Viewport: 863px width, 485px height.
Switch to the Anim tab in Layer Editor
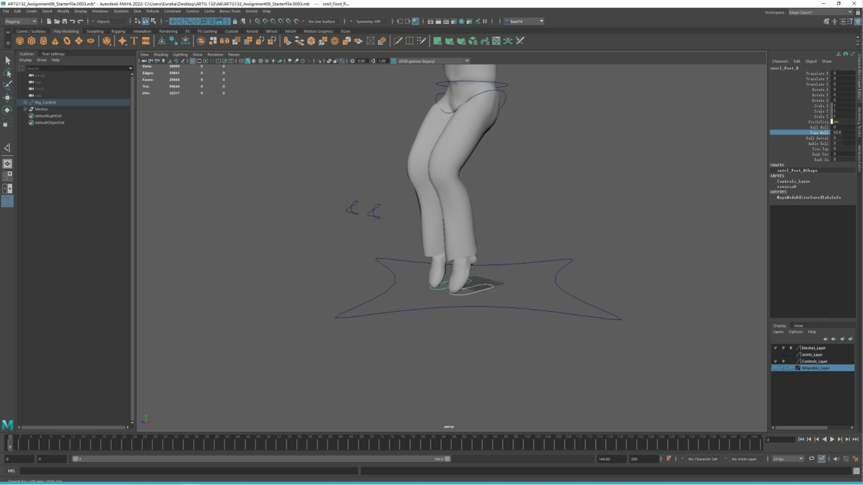pyautogui.click(x=798, y=326)
